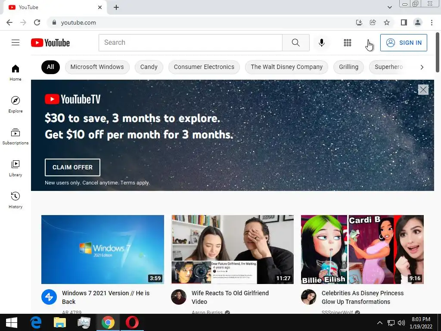This screenshot has height=331, width=441.
Task: Open Opera from the taskbar
Action: tap(132, 322)
